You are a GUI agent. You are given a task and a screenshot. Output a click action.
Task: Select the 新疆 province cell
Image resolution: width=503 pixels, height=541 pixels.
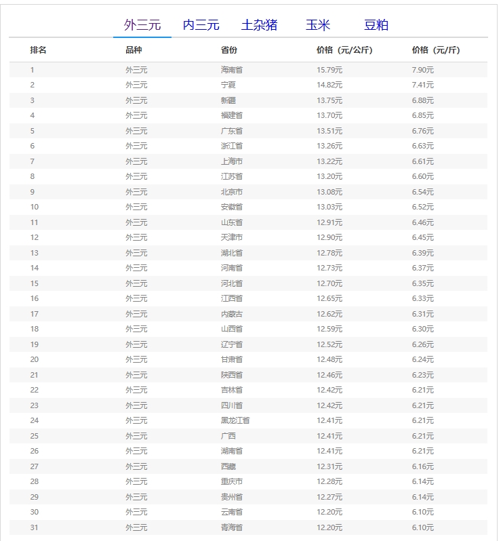[228, 100]
